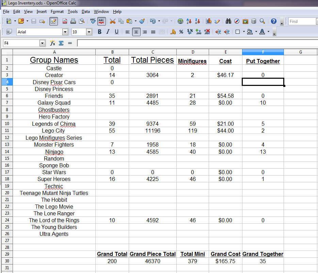Open the font size dropdown
Viewport: 318px width, 273px height.
pyautogui.click(x=89, y=32)
